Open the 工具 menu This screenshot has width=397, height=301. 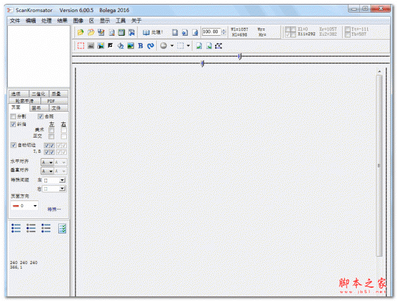[120, 21]
